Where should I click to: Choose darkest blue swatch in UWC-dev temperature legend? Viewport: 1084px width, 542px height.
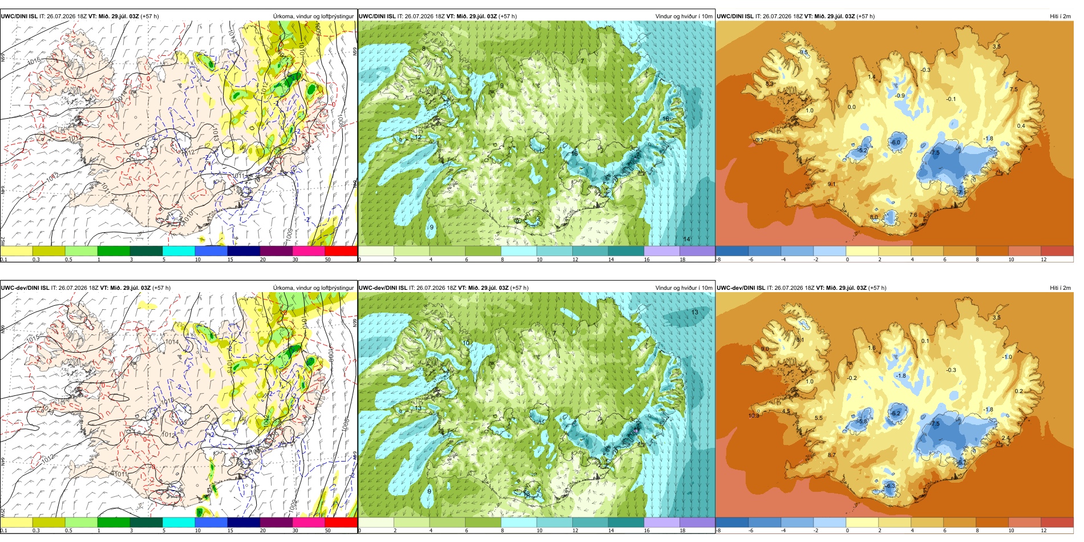(x=732, y=522)
